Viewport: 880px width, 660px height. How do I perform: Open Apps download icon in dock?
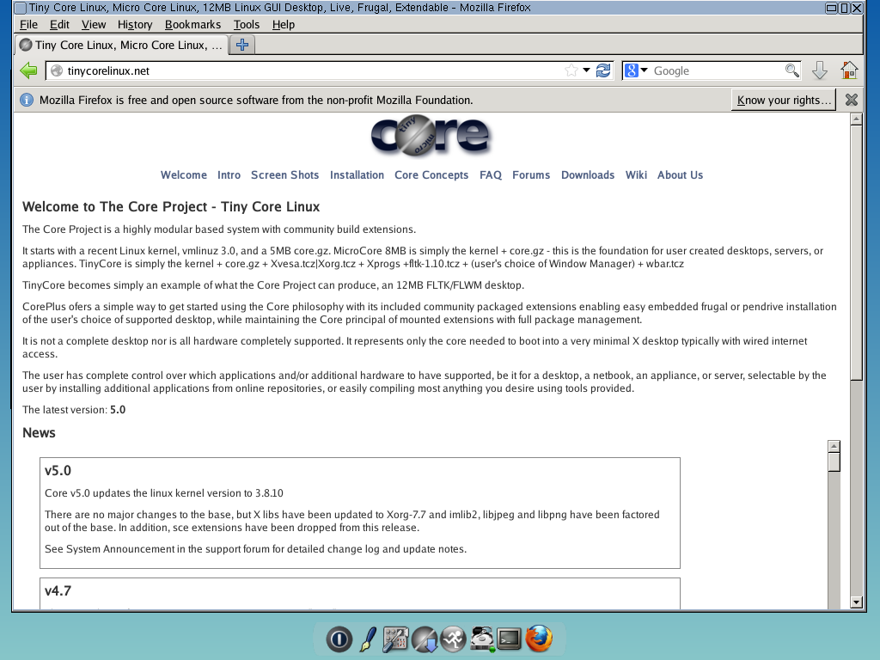click(x=425, y=639)
